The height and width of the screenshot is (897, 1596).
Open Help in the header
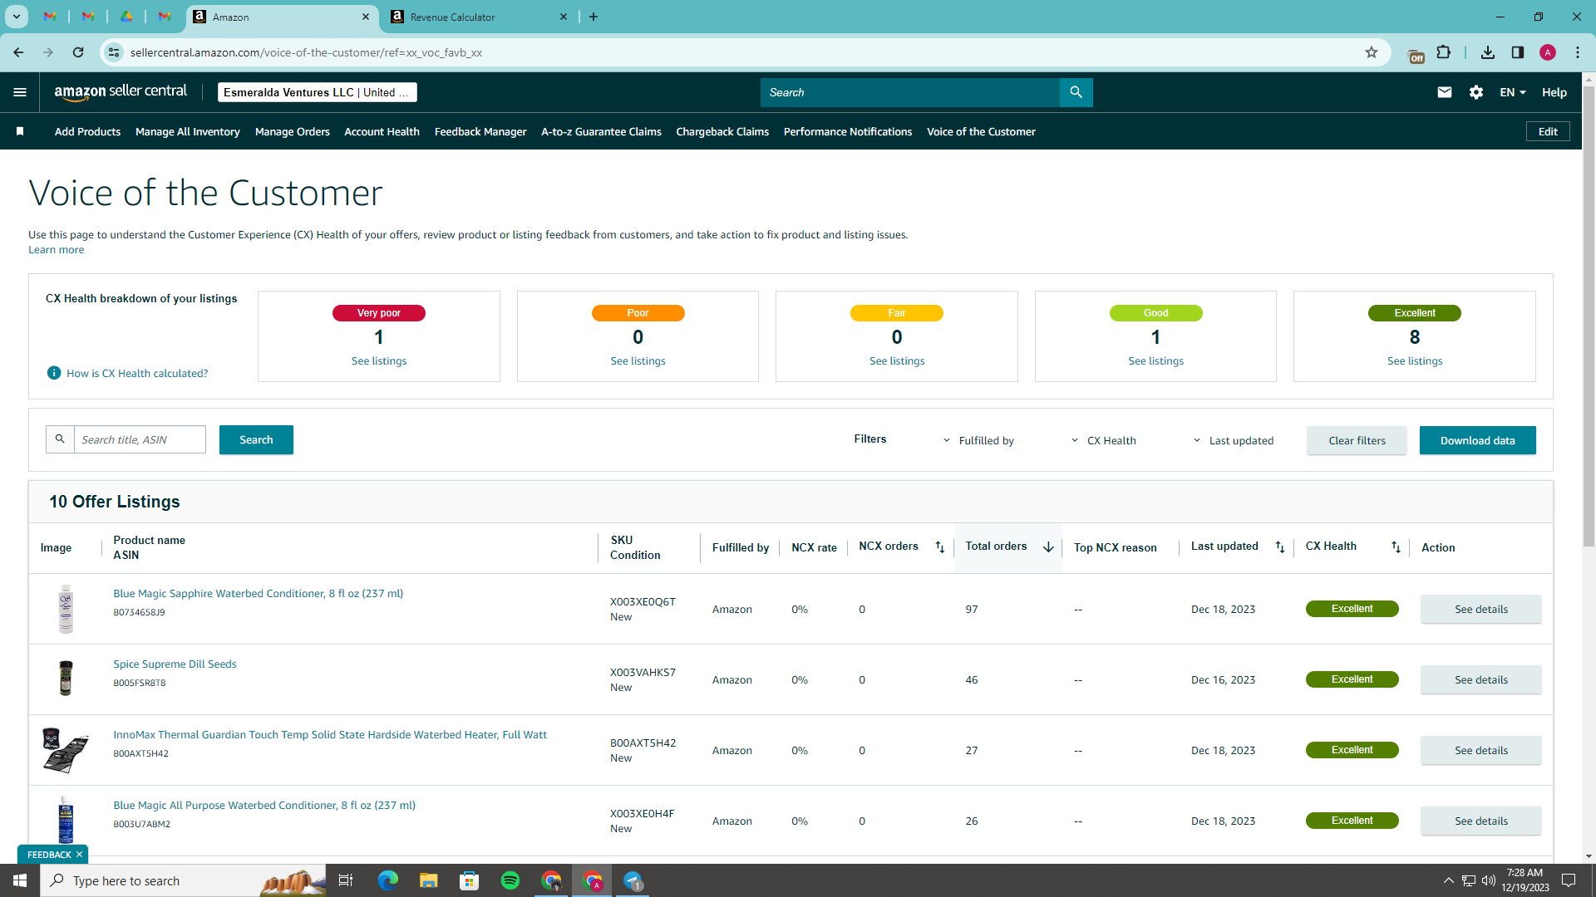pos(1554,92)
